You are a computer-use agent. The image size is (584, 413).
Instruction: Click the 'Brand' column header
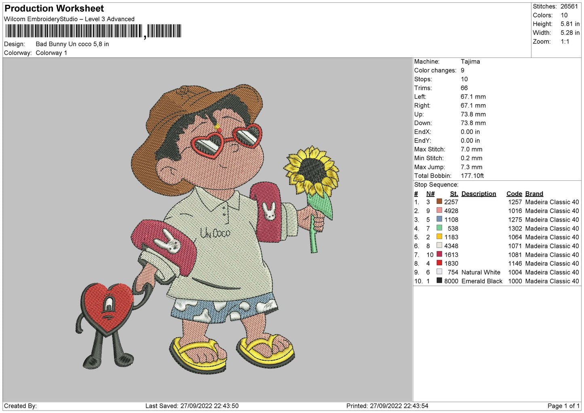[534, 194]
